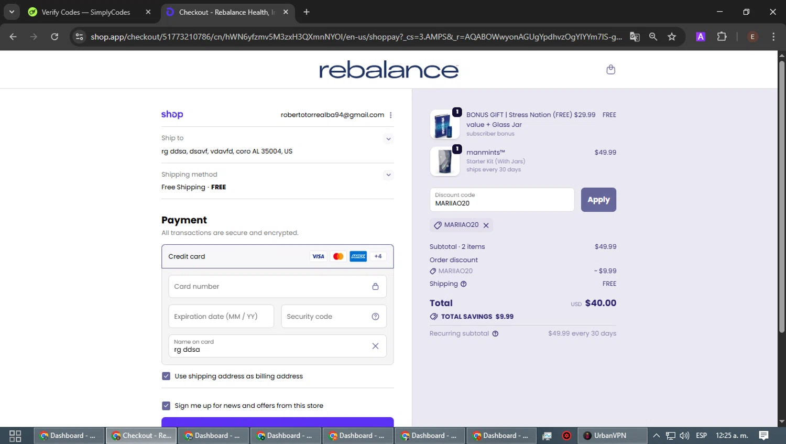
Task: Click the Discount code input field
Action: tap(502, 200)
